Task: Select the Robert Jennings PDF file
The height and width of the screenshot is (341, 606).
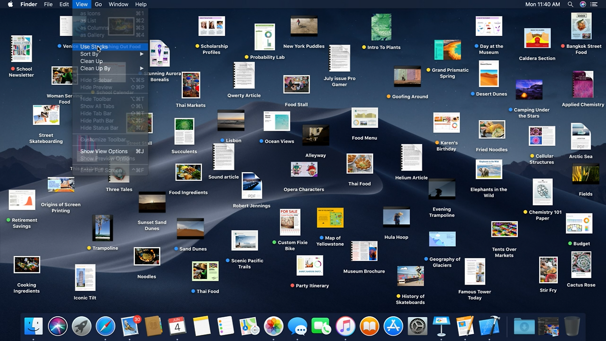Action: tap(252, 186)
